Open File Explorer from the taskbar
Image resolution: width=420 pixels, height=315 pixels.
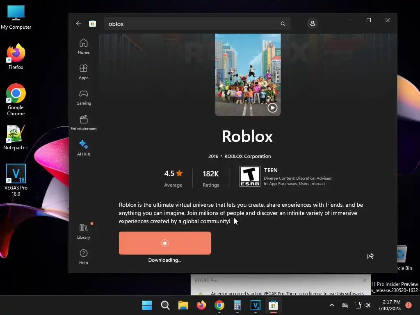(x=183, y=305)
